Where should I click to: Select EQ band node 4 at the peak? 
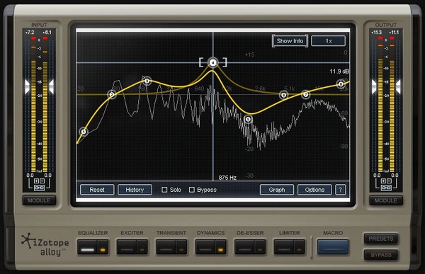(x=213, y=63)
